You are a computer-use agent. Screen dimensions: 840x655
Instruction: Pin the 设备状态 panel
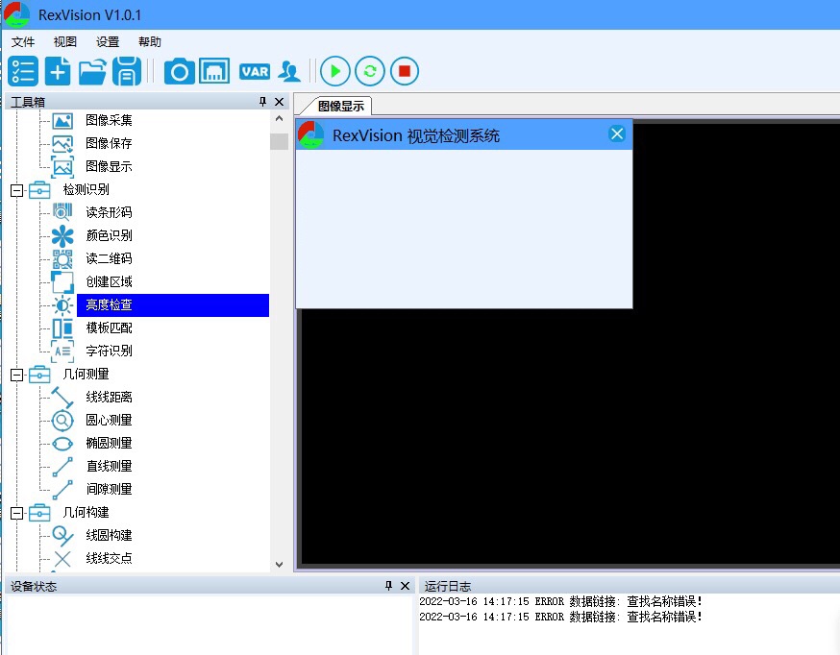coord(388,586)
